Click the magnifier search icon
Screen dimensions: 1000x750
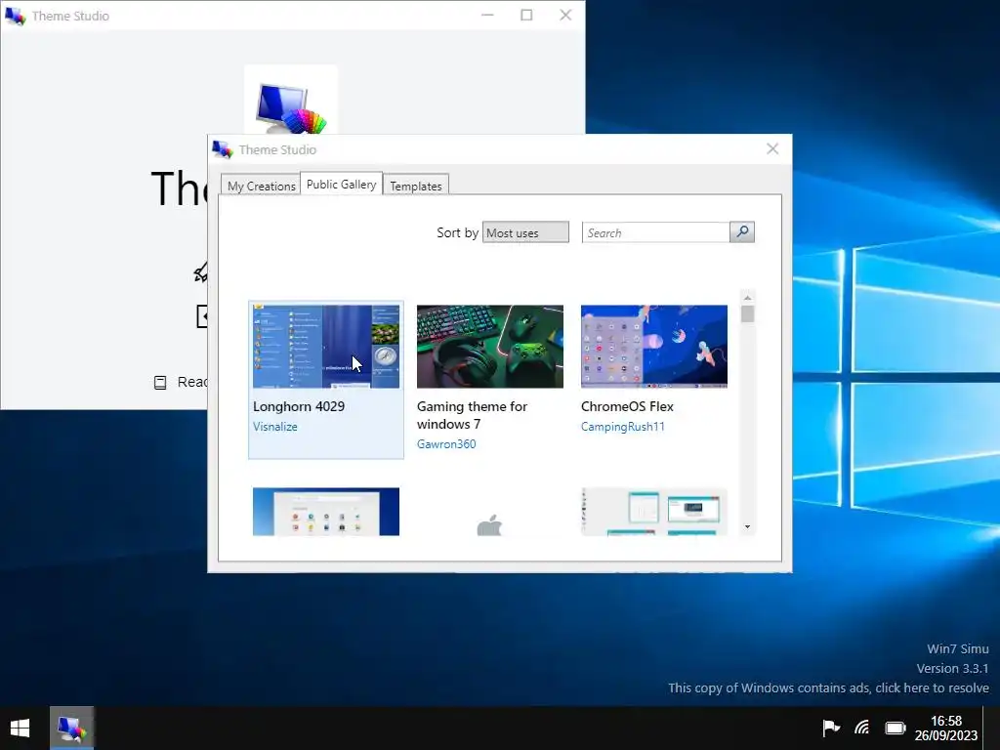742,232
